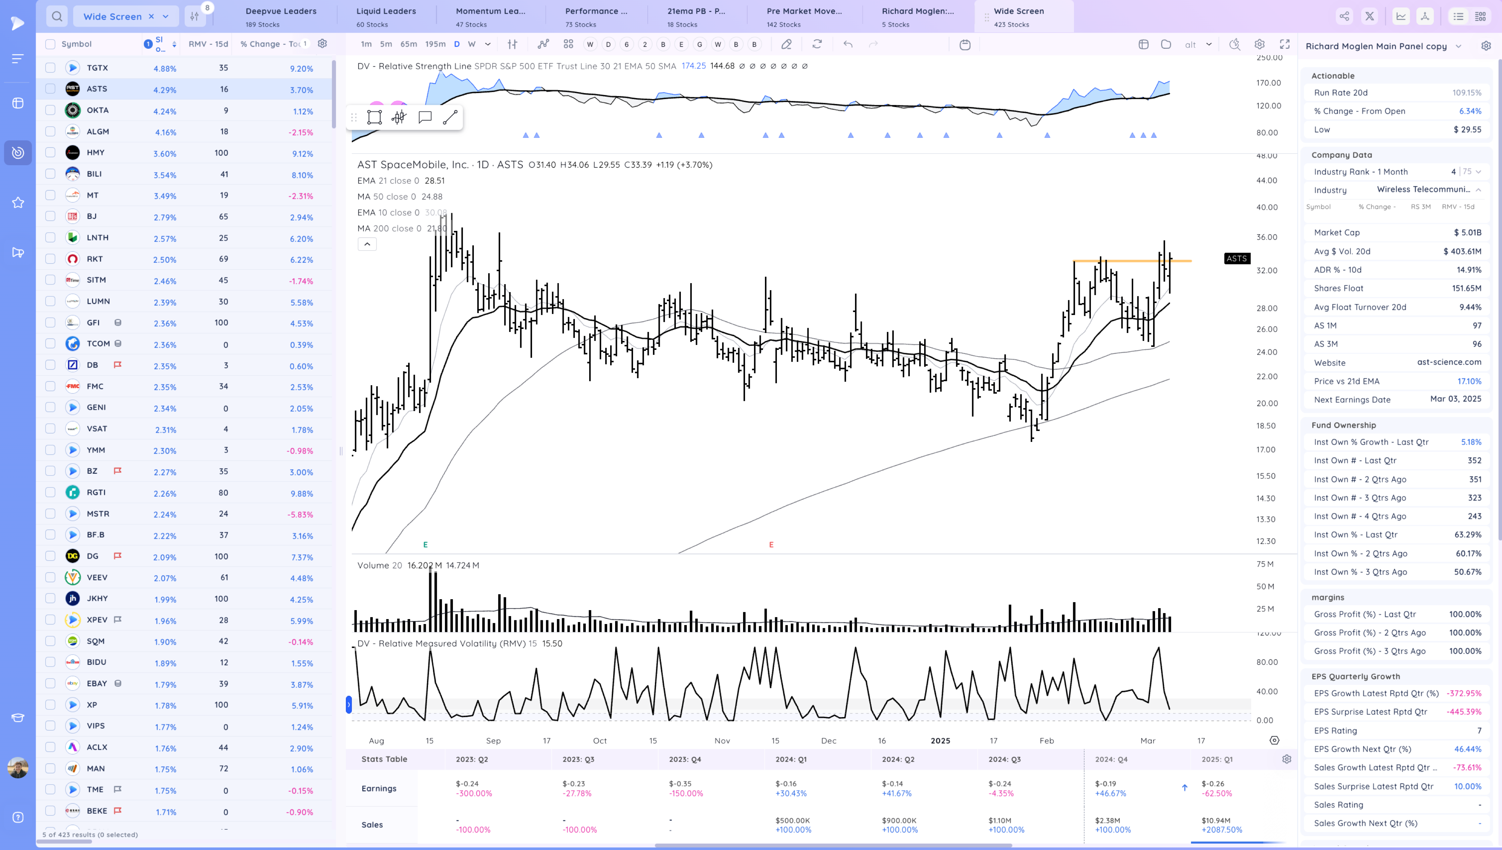Click the orange horizontal price line
The width and height of the screenshot is (1502, 850).
(x=1132, y=261)
